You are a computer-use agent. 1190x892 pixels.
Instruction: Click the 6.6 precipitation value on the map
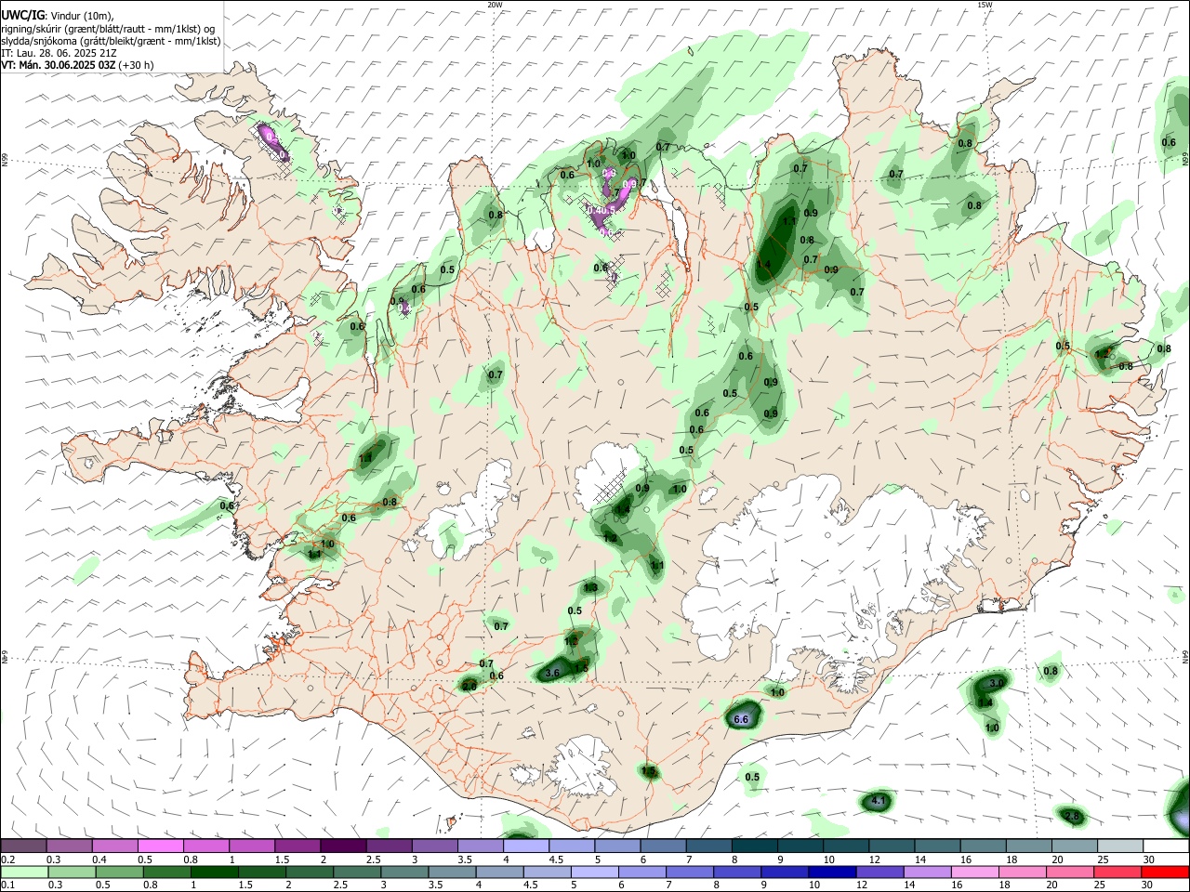pyautogui.click(x=742, y=719)
